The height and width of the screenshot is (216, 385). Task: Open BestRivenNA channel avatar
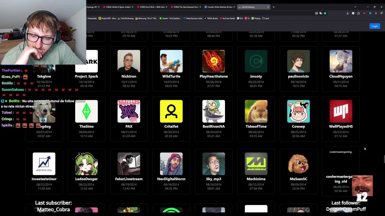(214, 111)
